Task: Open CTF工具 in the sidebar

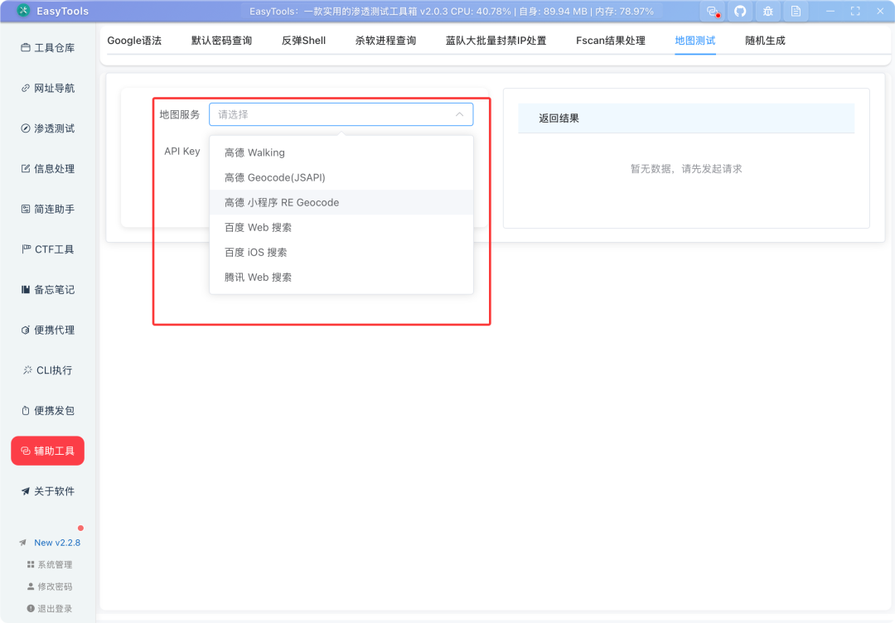Action: coord(48,249)
